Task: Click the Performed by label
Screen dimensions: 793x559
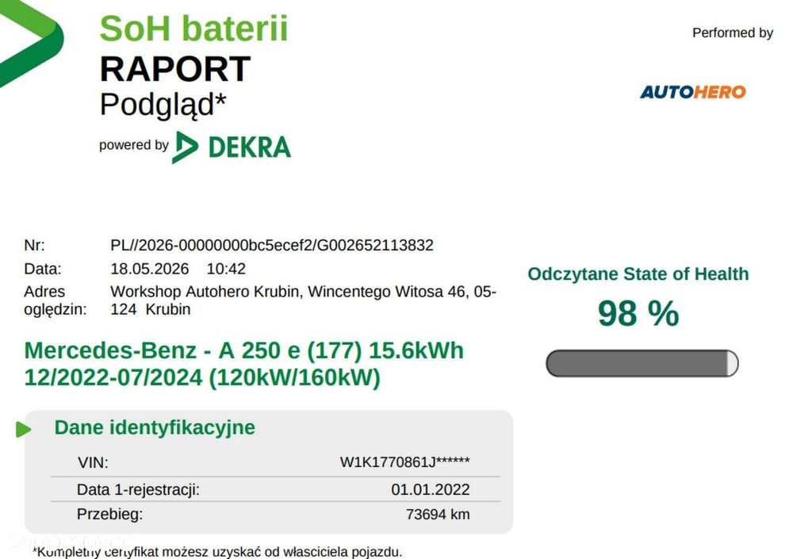Action: (x=732, y=33)
